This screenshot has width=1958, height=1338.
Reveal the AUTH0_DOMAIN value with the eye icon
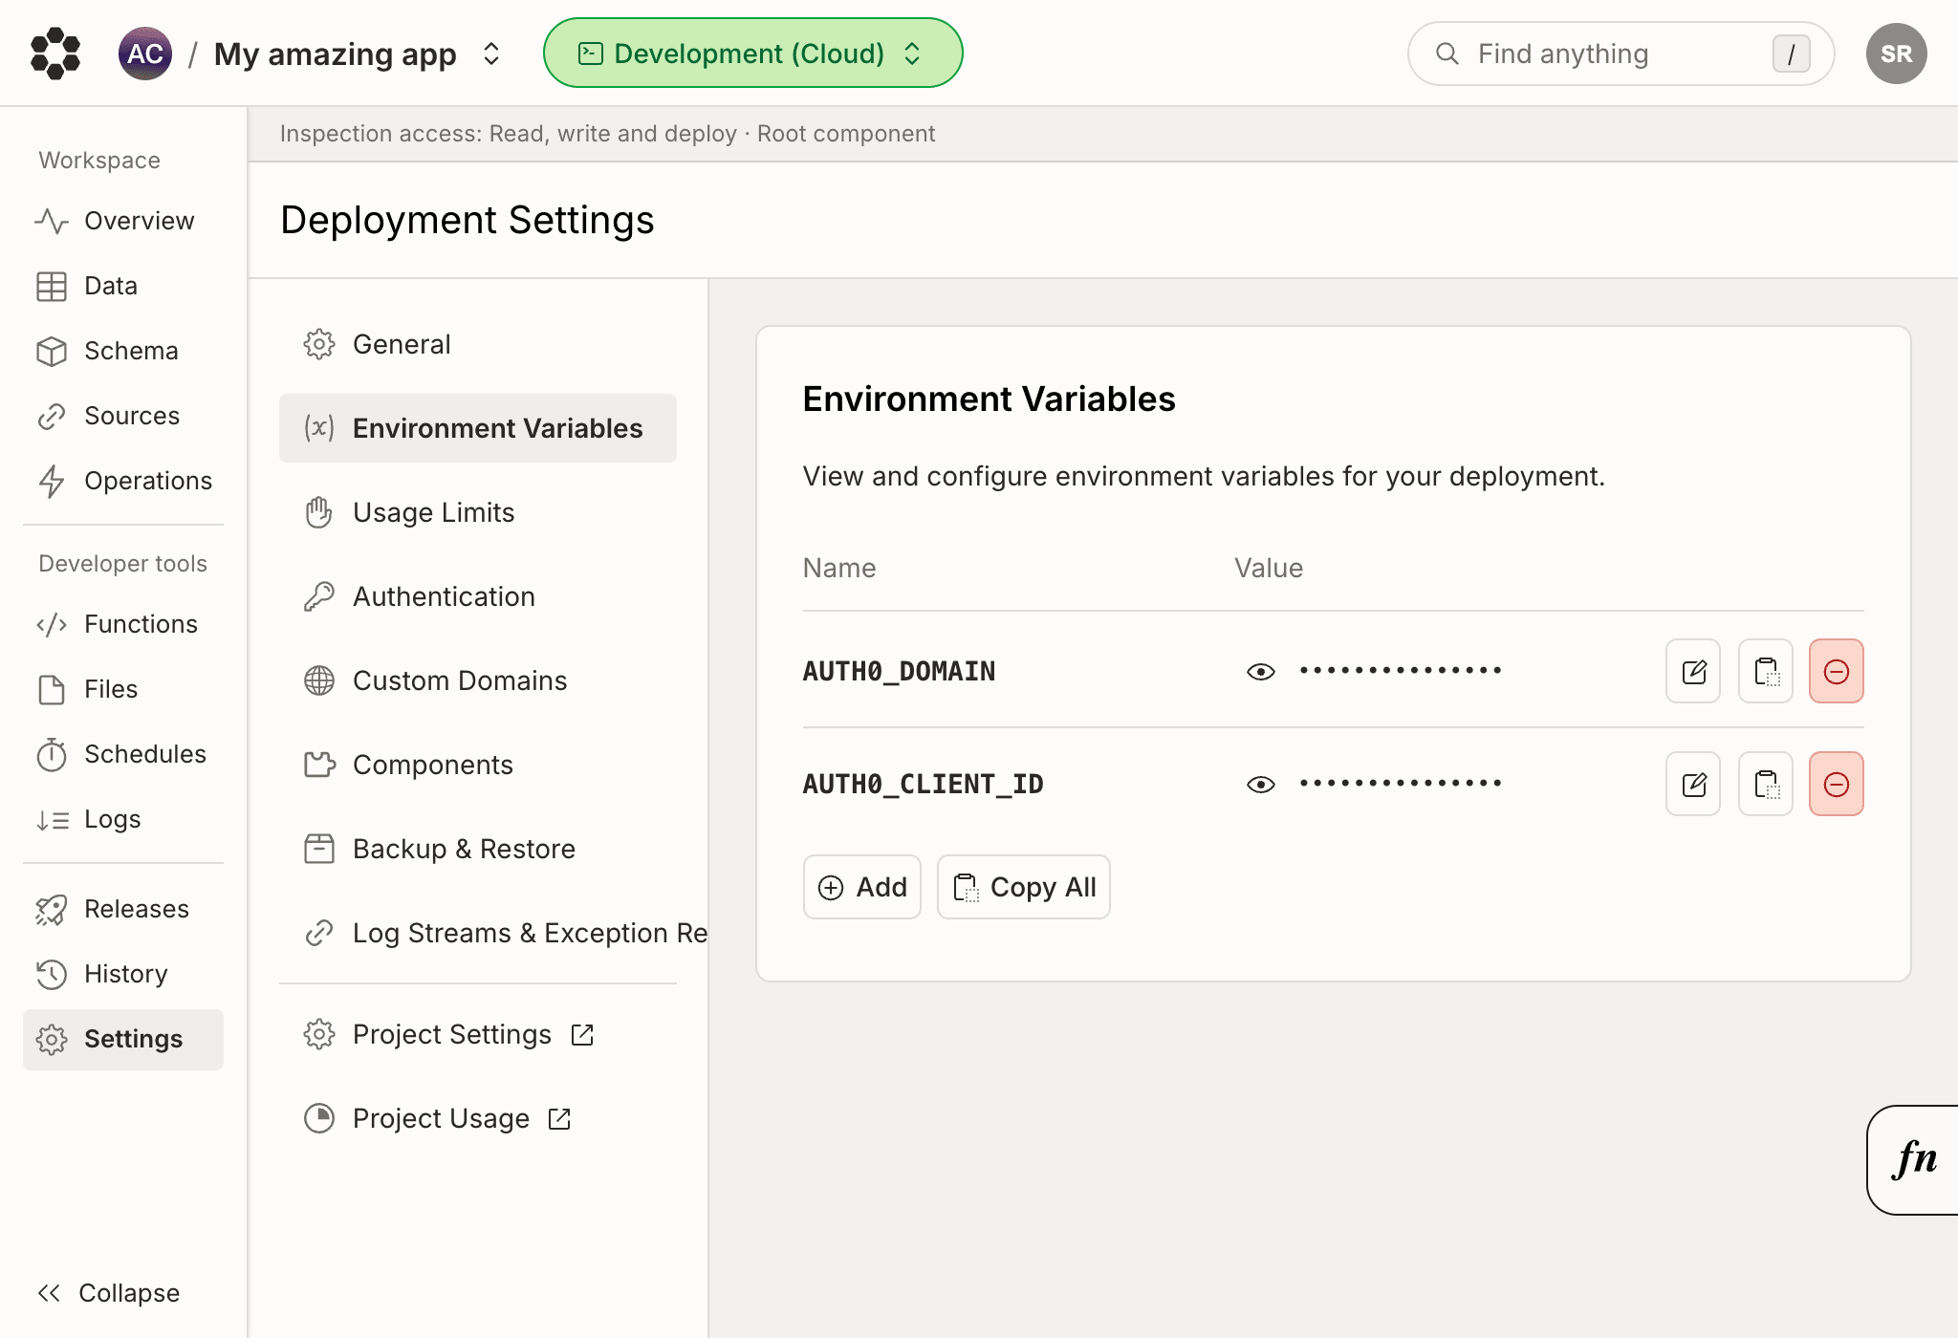1261,672
